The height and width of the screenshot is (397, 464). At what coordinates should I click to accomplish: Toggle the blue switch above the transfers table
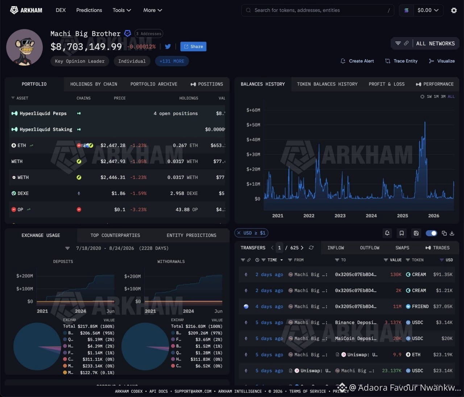(431, 233)
